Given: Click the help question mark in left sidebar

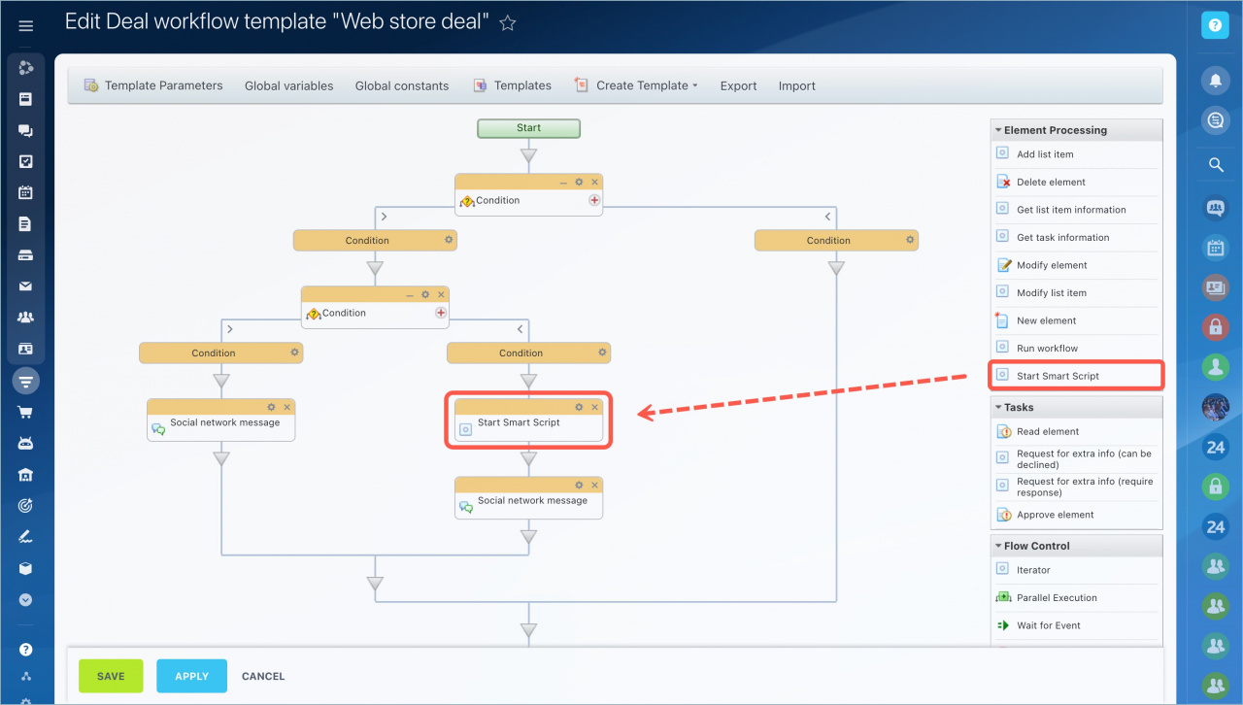Looking at the screenshot, I should (x=26, y=650).
